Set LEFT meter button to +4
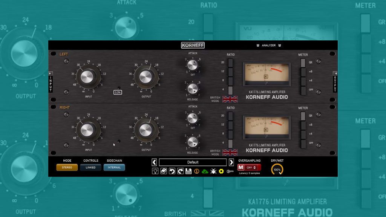The width and height of the screenshot is (386, 217). pyautogui.click(x=303, y=81)
